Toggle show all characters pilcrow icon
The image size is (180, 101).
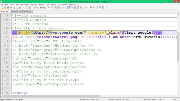pos(66,8)
